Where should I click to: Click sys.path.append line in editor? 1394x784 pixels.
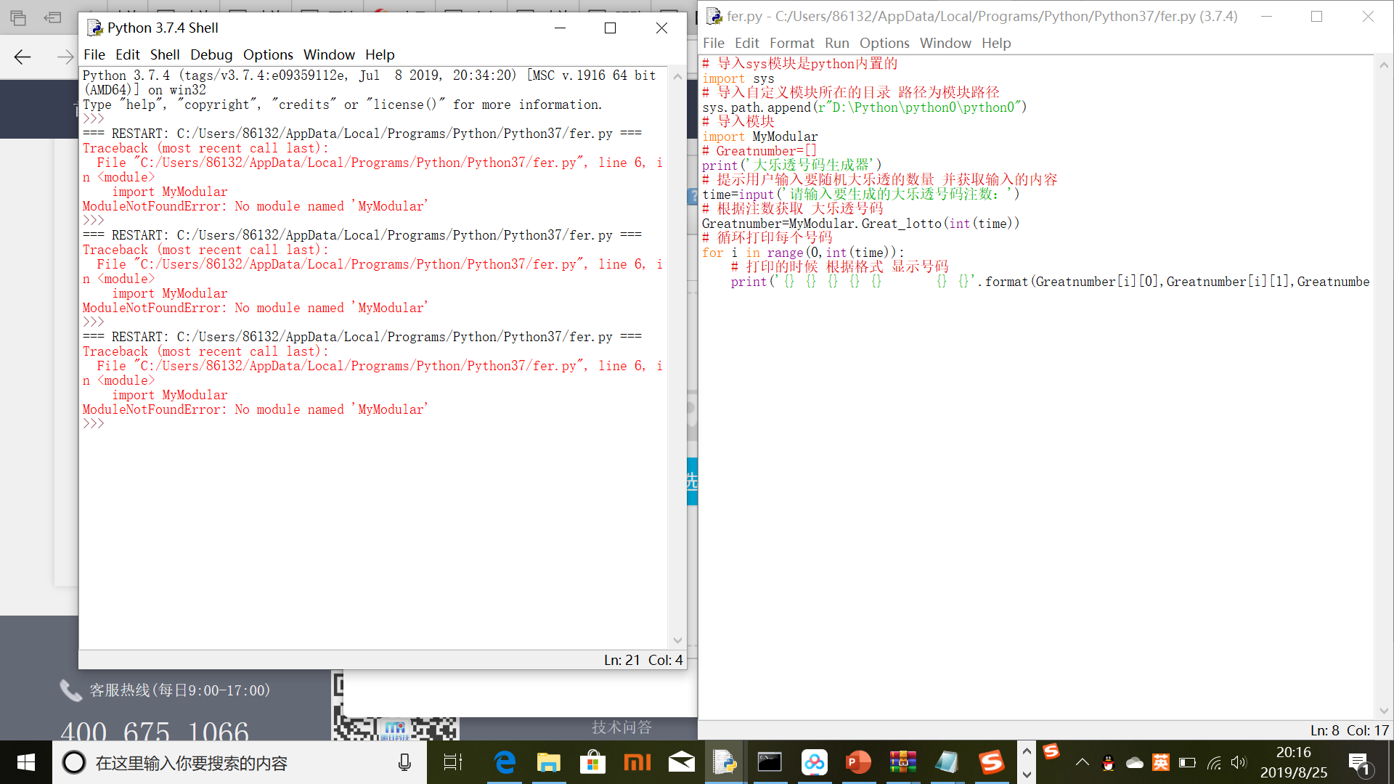pyautogui.click(x=864, y=107)
